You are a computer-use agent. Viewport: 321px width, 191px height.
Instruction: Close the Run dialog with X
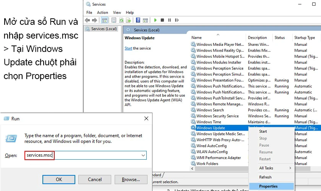146,118
